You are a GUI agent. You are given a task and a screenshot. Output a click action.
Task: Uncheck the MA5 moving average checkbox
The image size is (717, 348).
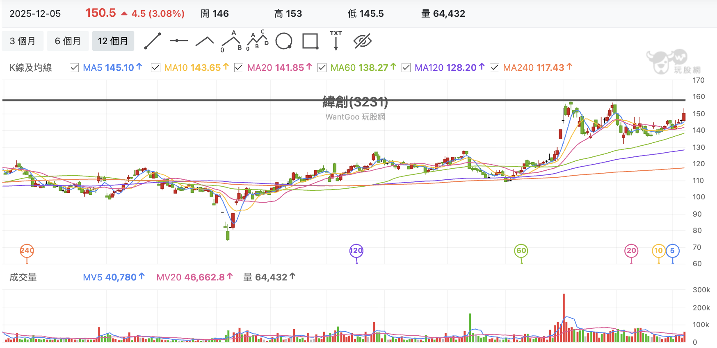coord(74,68)
